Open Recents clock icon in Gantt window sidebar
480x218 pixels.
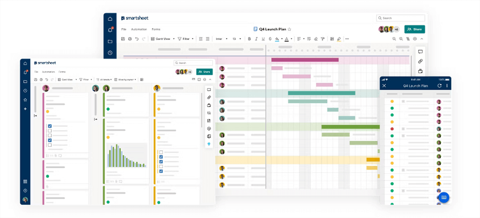tap(110, 52)
